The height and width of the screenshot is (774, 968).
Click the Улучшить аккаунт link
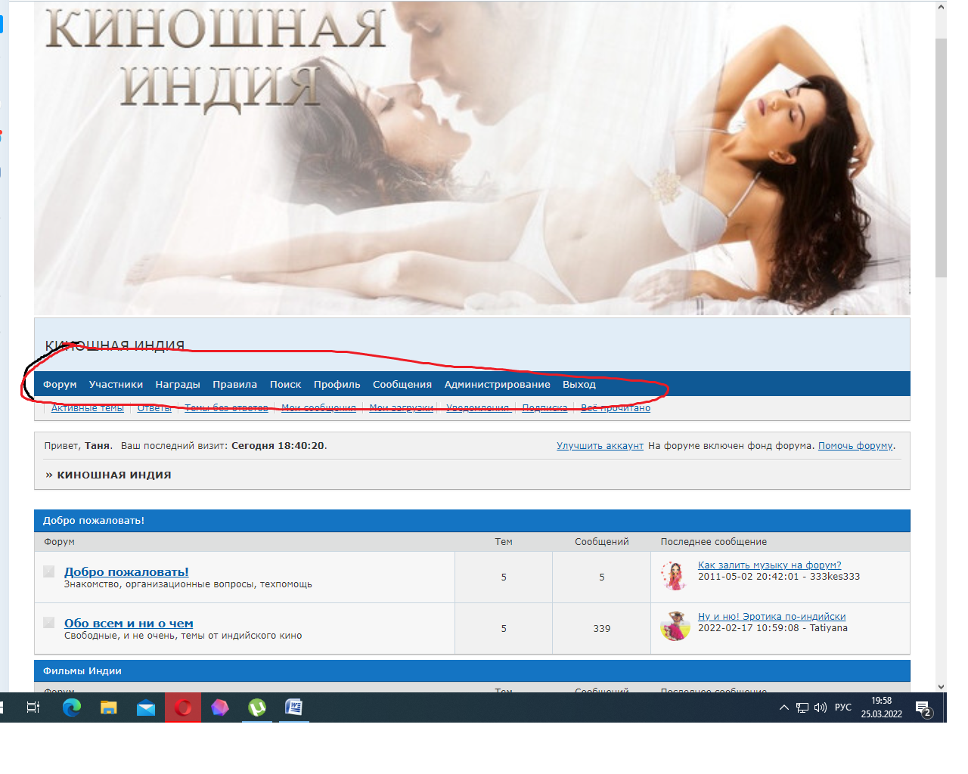600,446
